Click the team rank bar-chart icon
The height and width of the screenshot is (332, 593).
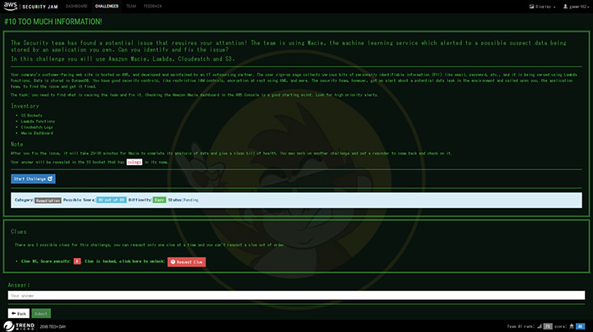pyautogui.click(x=540, y=326)
